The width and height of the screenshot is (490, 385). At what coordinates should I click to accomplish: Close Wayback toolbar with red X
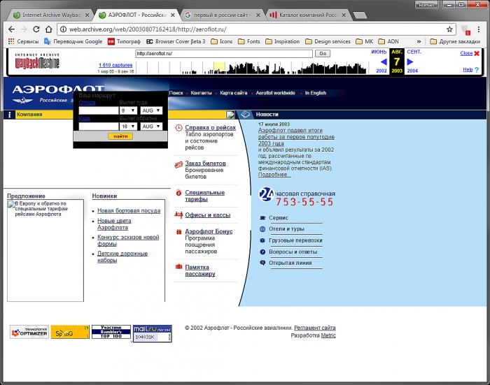pyautogui.click(x=477, y=53)
